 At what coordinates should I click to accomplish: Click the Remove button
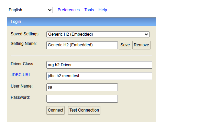(141, 45)
